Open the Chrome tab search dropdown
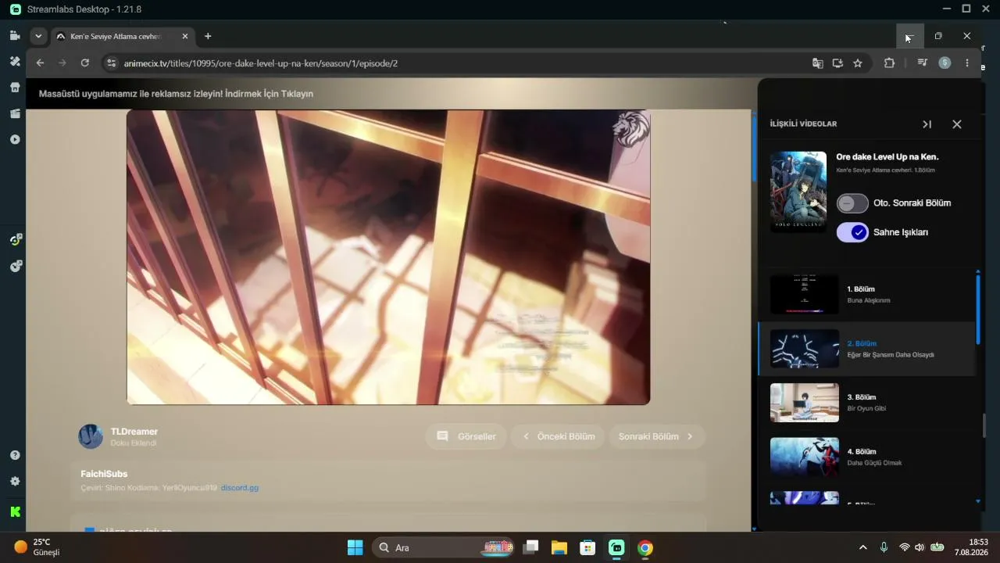 pyautogui.click(x=38, y=36)
